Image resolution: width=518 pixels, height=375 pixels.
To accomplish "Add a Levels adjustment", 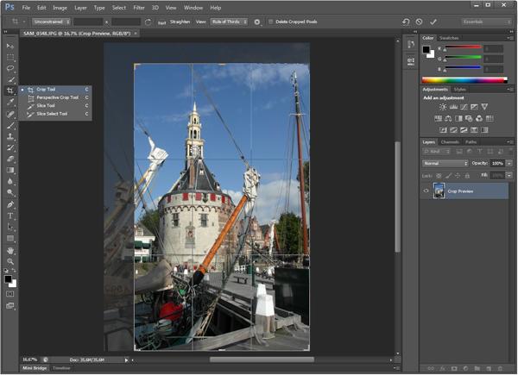I will click(x=453, y=107).
